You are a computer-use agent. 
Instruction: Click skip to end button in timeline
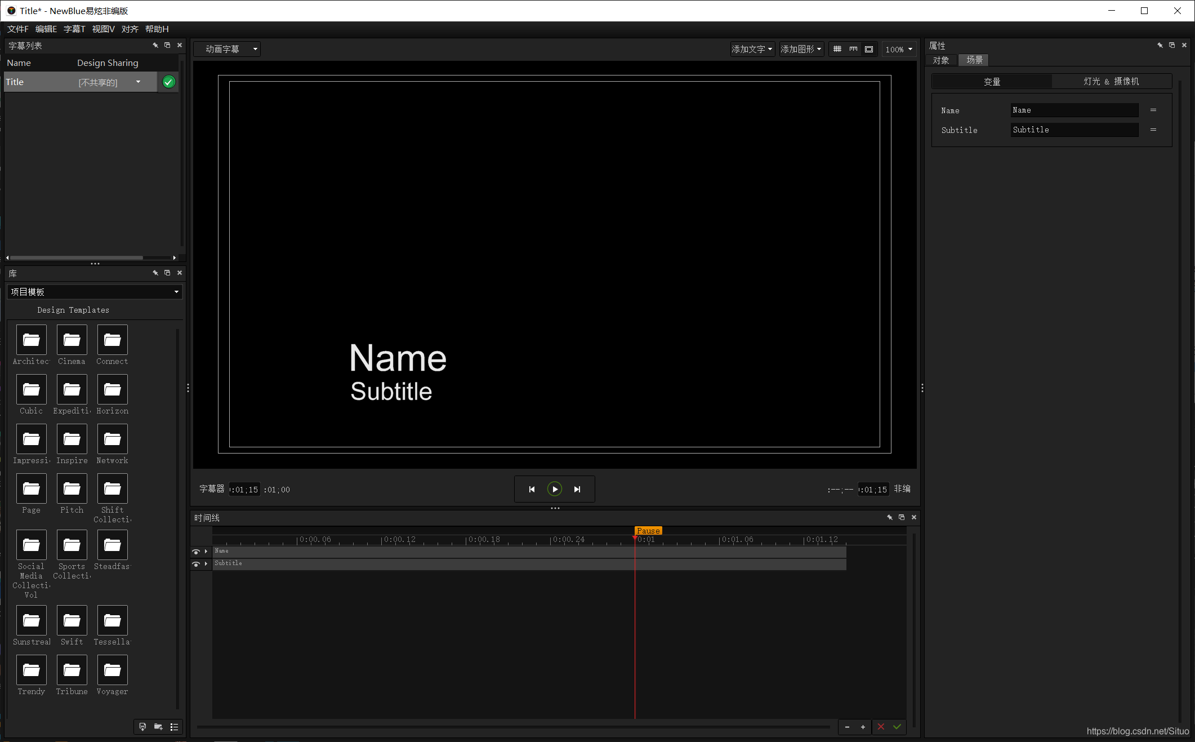[x=577, y=489]
